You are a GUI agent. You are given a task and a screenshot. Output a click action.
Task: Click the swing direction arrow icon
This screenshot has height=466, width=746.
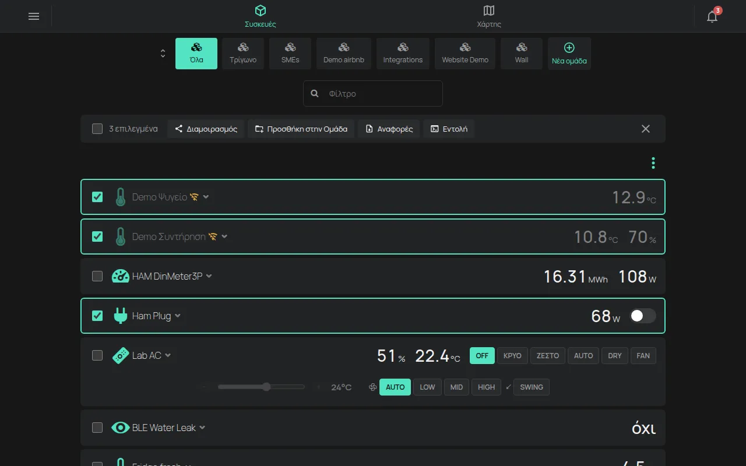[x=508, y=387]
